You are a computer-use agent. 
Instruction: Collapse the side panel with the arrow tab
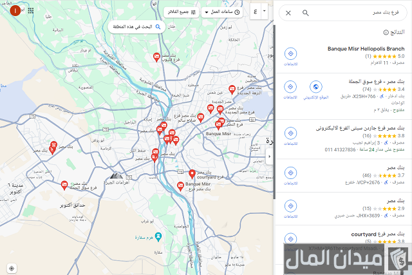pos(269,156)
